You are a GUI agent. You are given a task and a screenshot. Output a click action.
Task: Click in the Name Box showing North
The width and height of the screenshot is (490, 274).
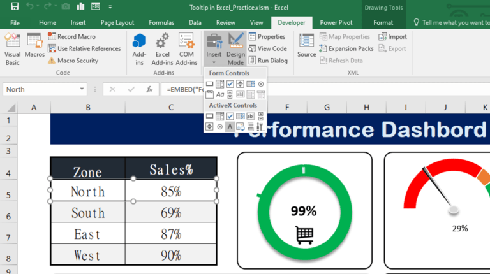click(x=41, y=89)
